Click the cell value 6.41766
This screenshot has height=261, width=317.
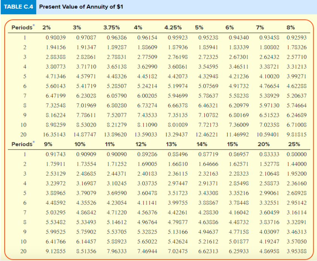[x=55, y=242]
